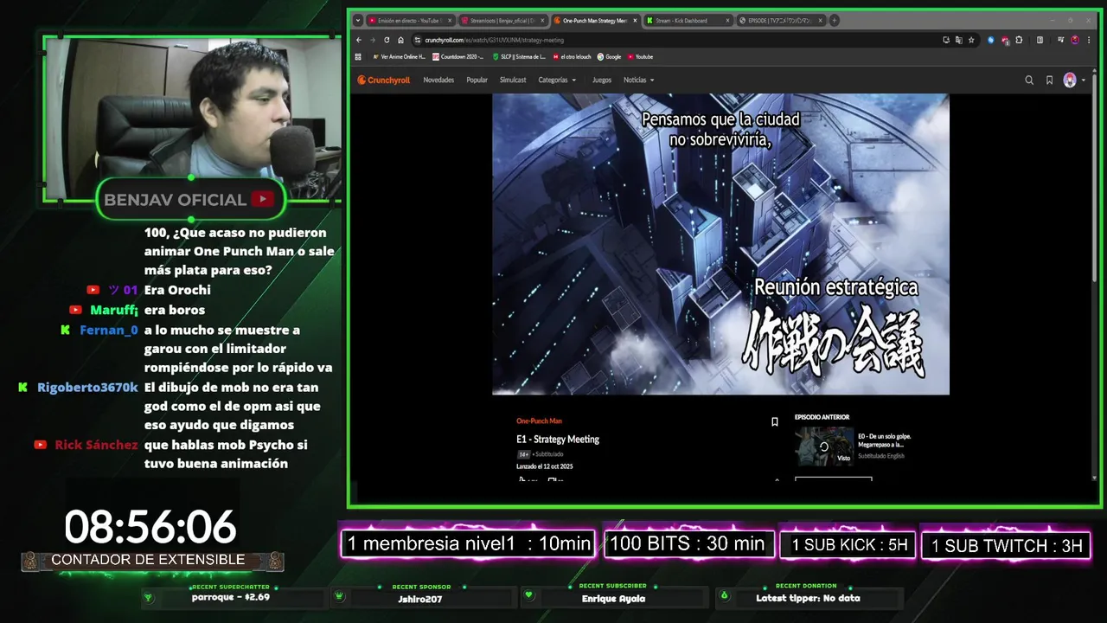Image resolution: width=1107 pixels, height=623 pixels.
Task: Click 1 SUB KICK : 5H banner
Action: (x=848, y=545)
